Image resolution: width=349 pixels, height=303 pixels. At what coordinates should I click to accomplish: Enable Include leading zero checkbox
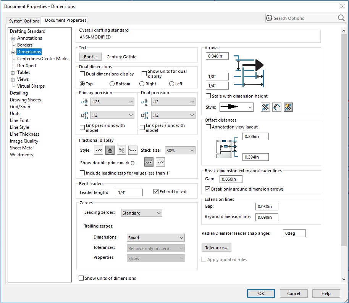tap(82, 173)
